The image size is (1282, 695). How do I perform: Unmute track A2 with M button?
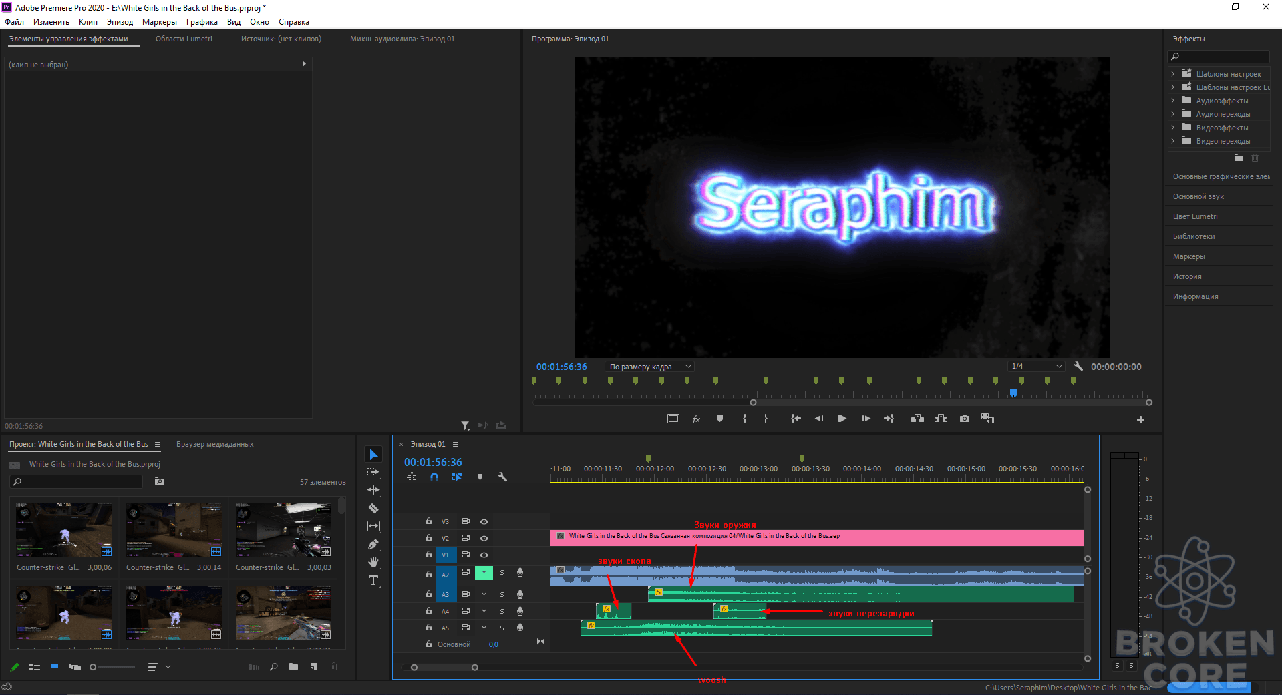coord(484,573)
